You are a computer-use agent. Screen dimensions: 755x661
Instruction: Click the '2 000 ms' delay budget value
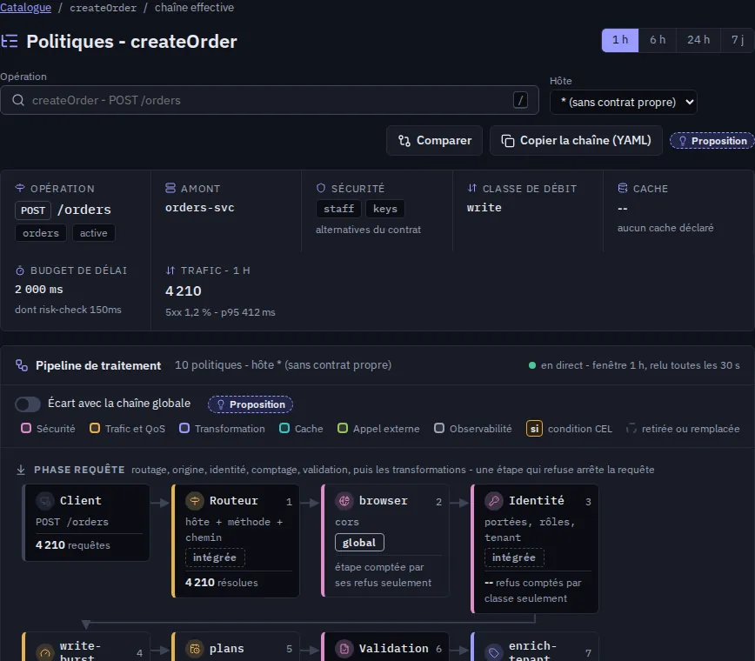coord(39,290)
